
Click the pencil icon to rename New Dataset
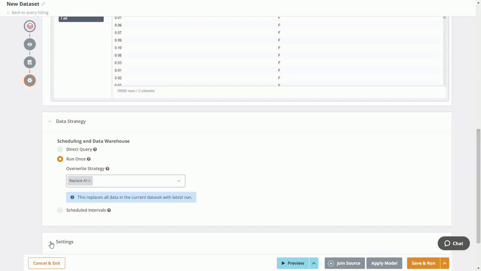[43, 4]
